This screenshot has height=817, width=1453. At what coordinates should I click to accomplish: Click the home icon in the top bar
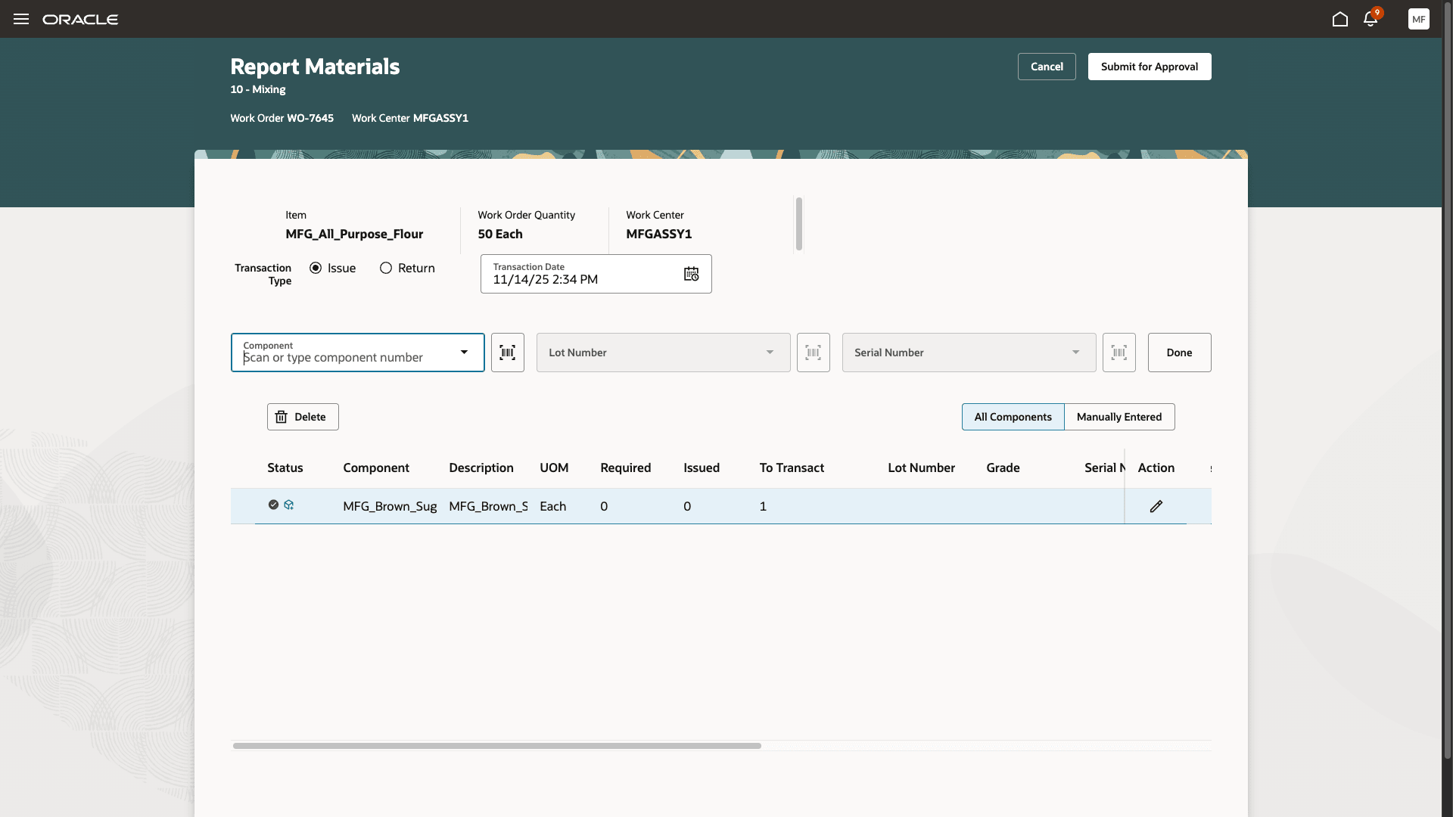pos(1339,19)
